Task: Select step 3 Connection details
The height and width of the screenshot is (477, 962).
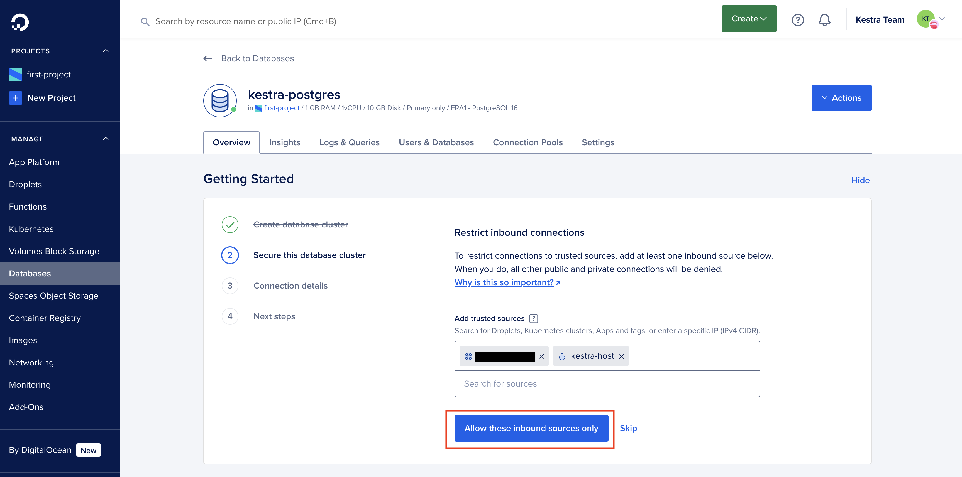Action: coord(290,286)
